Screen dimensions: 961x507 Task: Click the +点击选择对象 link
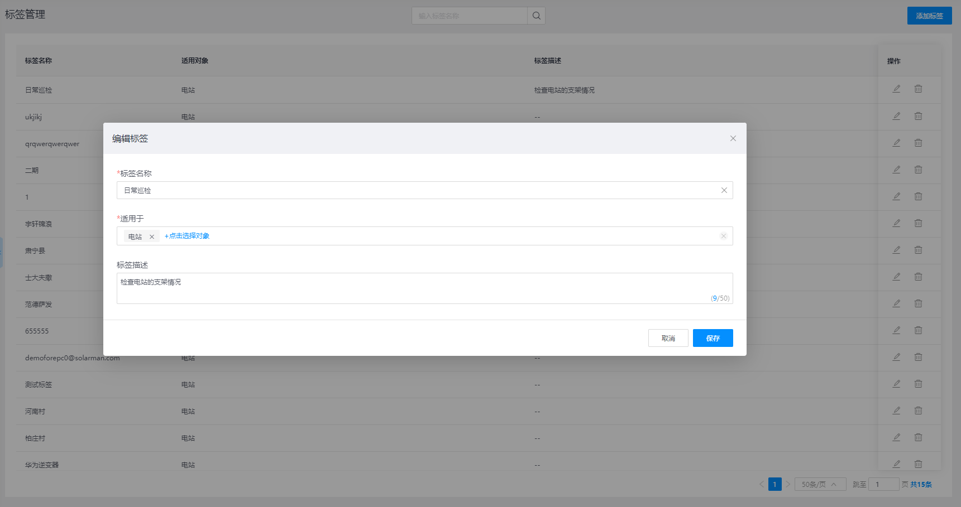coord(187,236)
